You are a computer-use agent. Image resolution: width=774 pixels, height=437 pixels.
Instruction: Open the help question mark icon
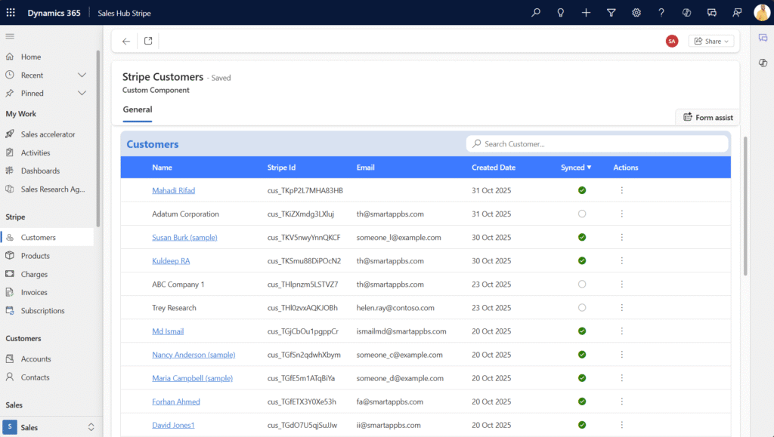661,13
